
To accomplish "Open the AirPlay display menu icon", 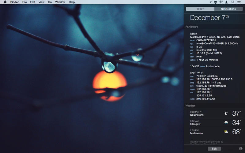I will (x=216, y=2).
